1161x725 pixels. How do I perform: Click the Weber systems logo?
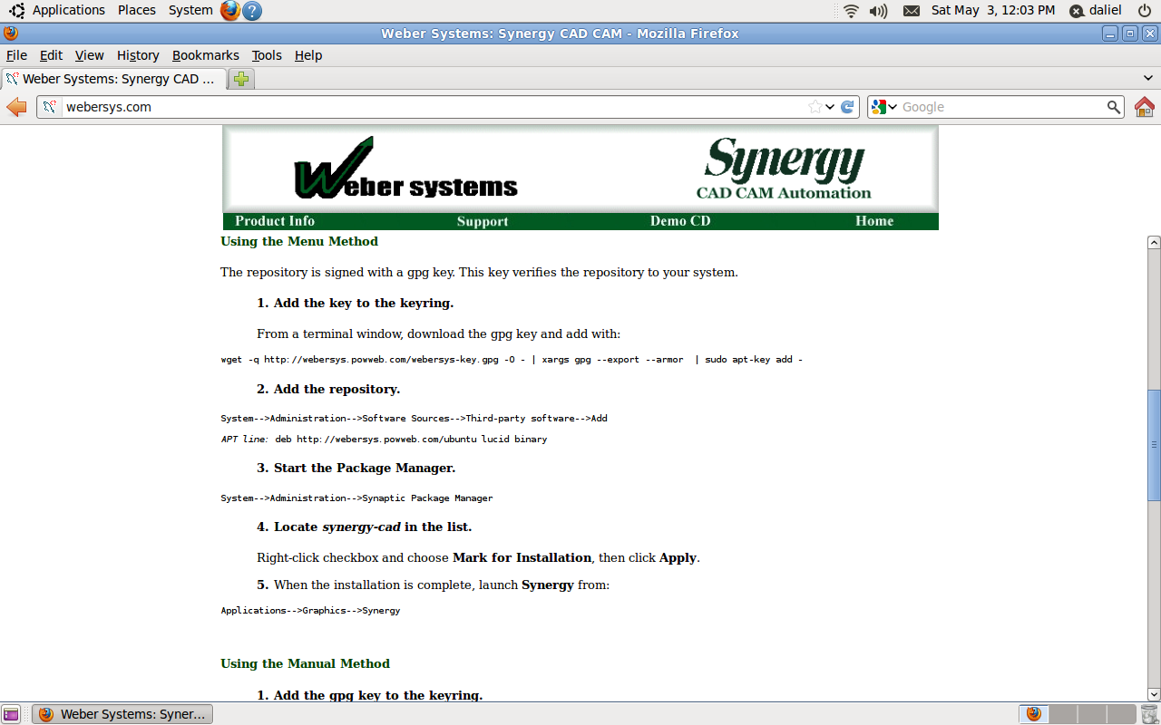tap(405, 169)
